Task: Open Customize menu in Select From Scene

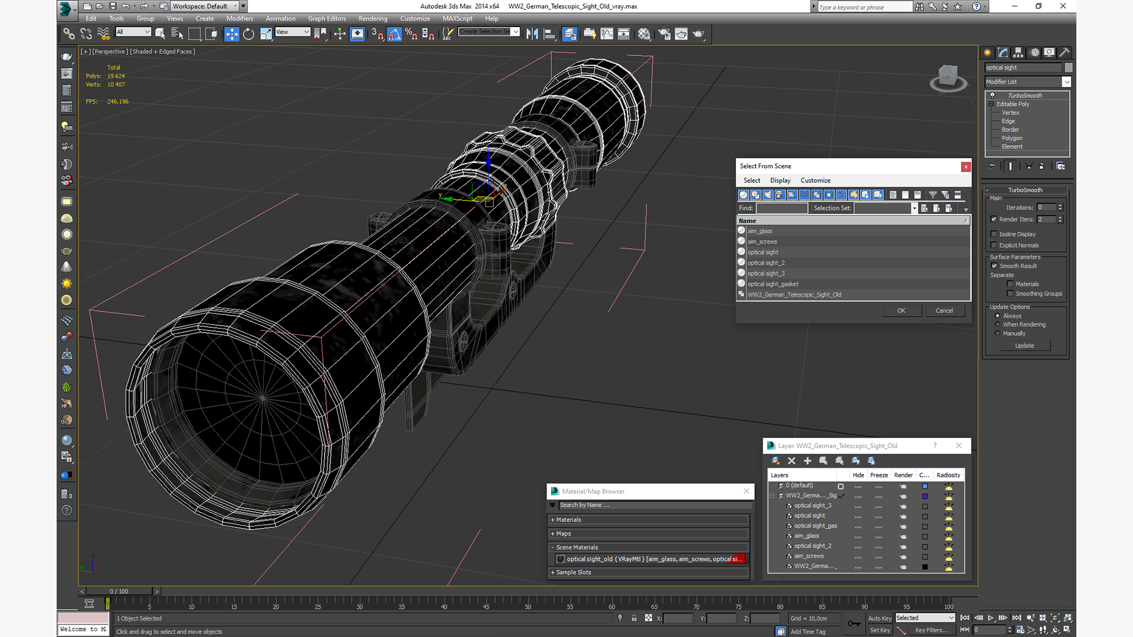Action: [x=816, y=180]
